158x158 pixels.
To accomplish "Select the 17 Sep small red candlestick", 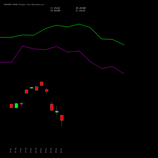I will click(21, 104).
